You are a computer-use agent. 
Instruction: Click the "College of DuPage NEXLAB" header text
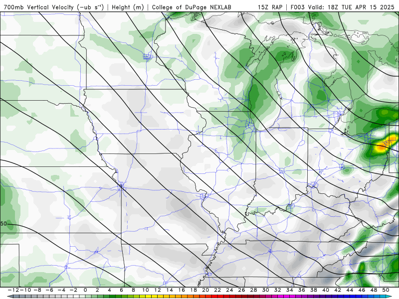(192, 7)
